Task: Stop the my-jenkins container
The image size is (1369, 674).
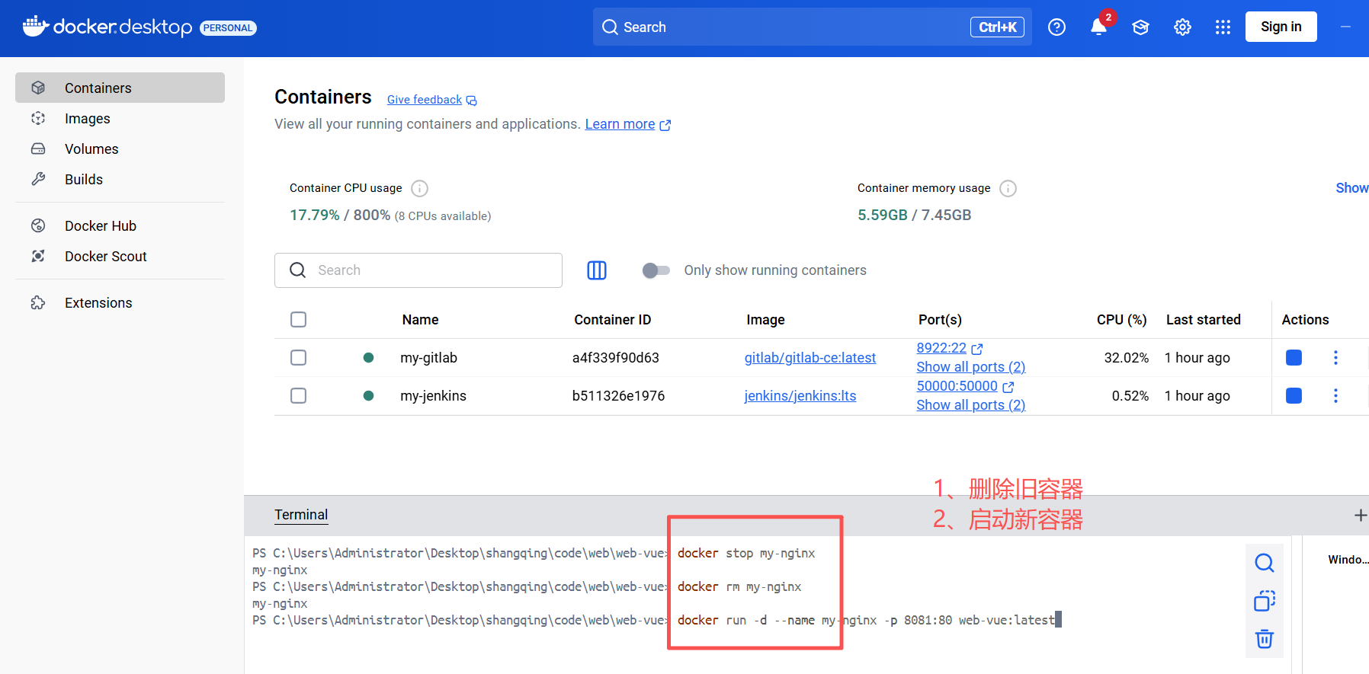Action: point(1294,395)
